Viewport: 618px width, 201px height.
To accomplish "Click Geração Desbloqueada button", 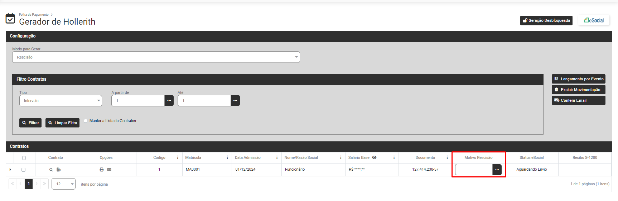I will point(546,20).
